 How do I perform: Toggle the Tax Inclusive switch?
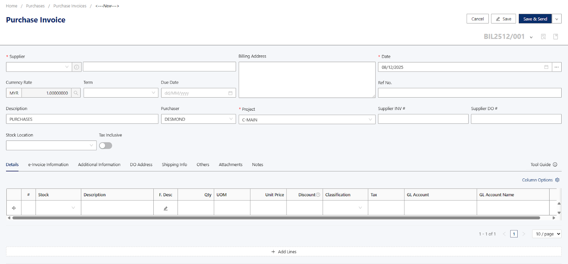(x=105, y=145)
